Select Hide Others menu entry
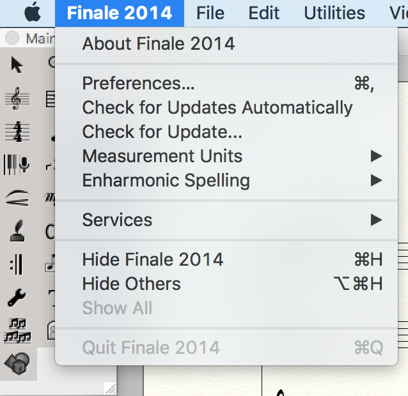 point(132,284)
